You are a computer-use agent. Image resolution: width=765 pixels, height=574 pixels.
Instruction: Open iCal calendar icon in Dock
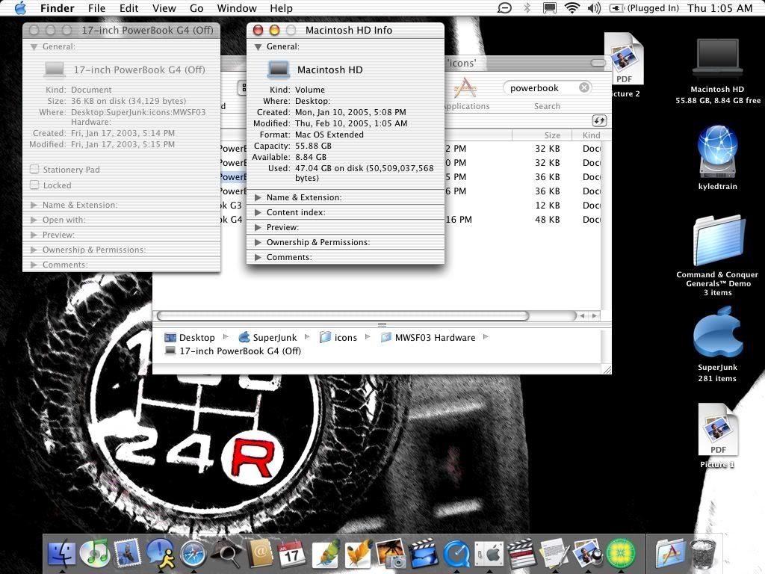(292, 554)
